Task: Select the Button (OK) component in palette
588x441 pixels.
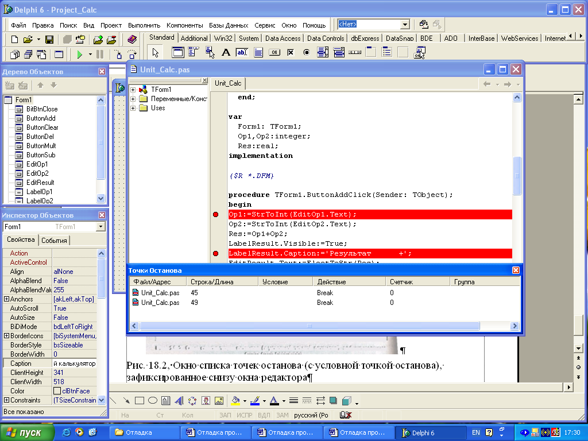Action: [274, 52]
